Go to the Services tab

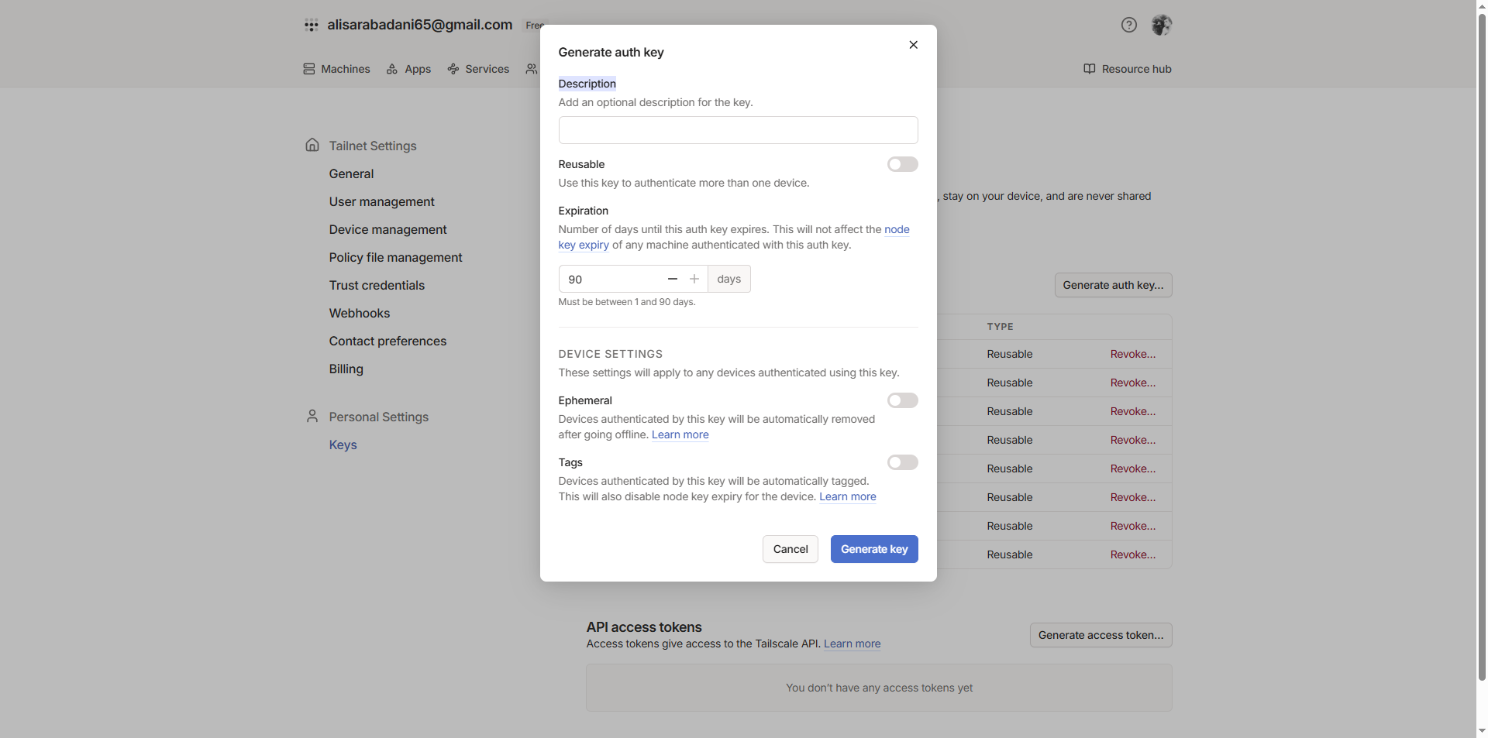click(478, 69)
